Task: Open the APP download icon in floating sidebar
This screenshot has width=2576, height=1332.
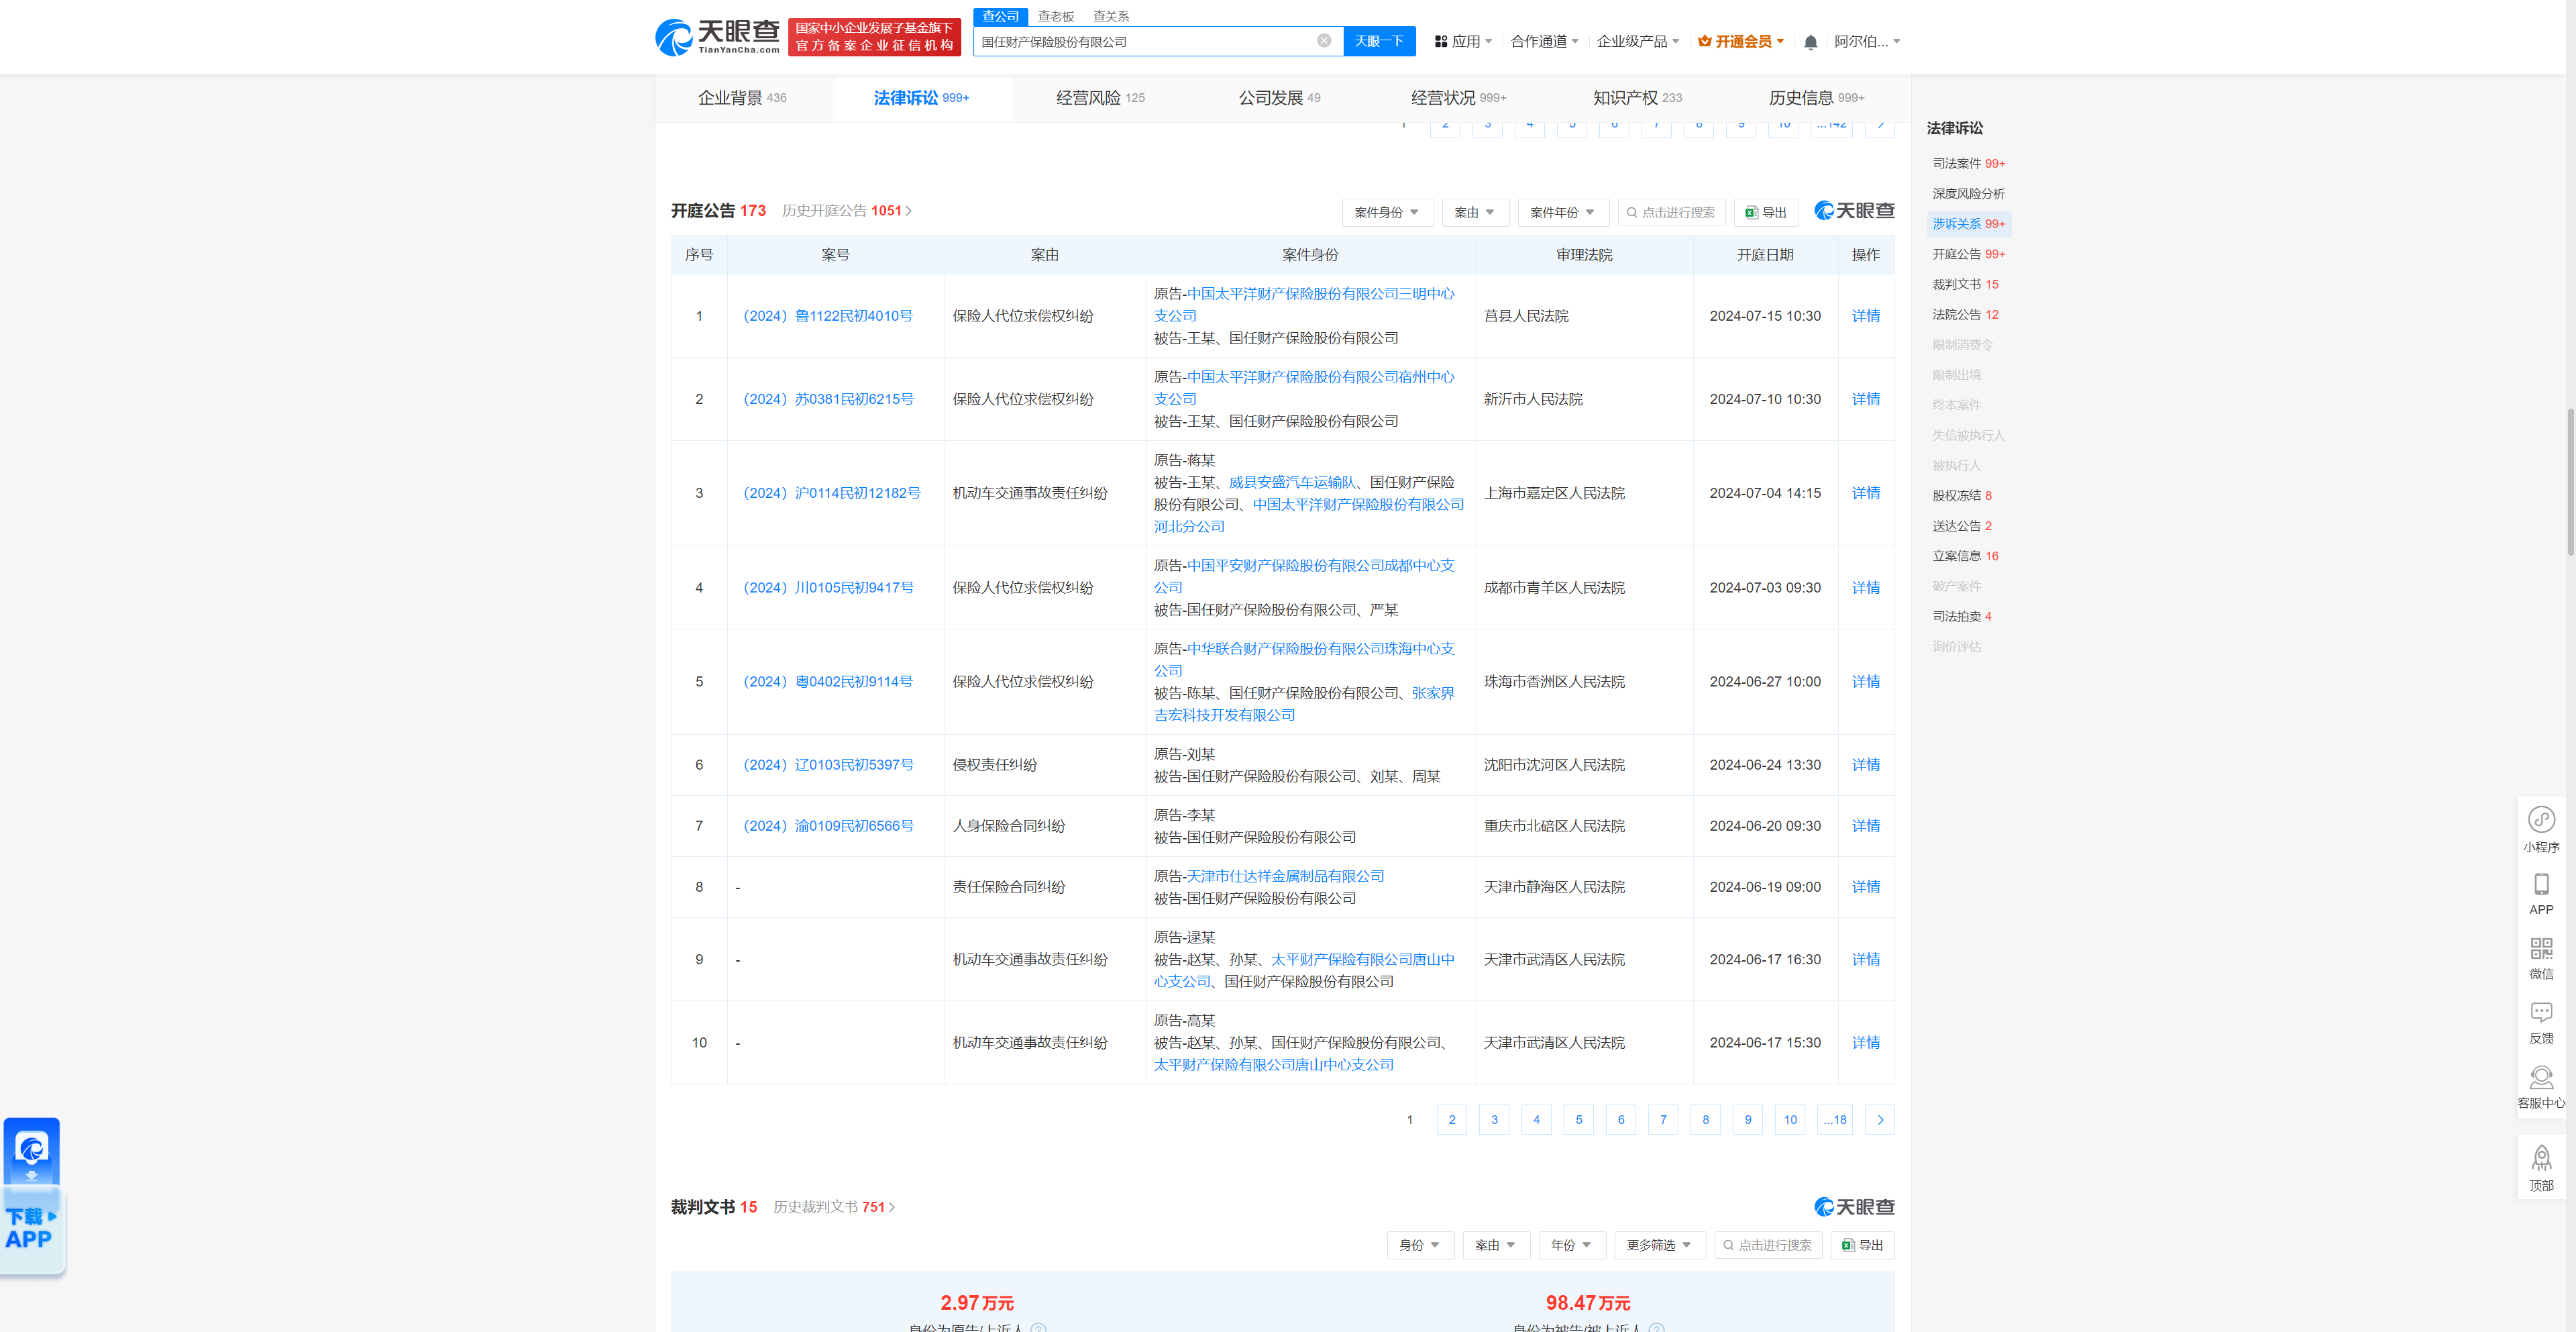Action: click(x=2541, y=885)
